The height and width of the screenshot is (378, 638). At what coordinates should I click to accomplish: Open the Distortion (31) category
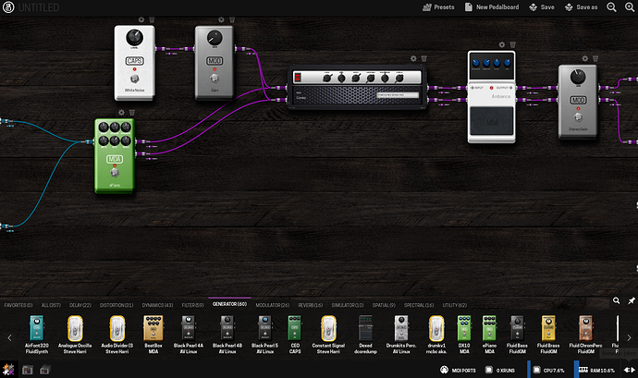[x=117, y=305]
